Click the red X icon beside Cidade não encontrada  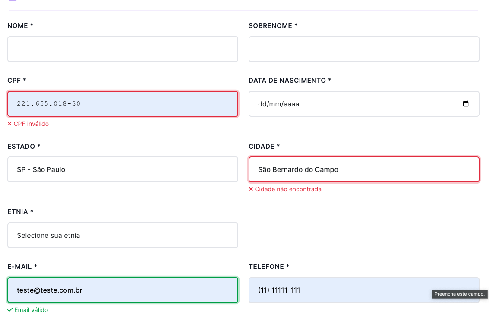pos(251,190)
